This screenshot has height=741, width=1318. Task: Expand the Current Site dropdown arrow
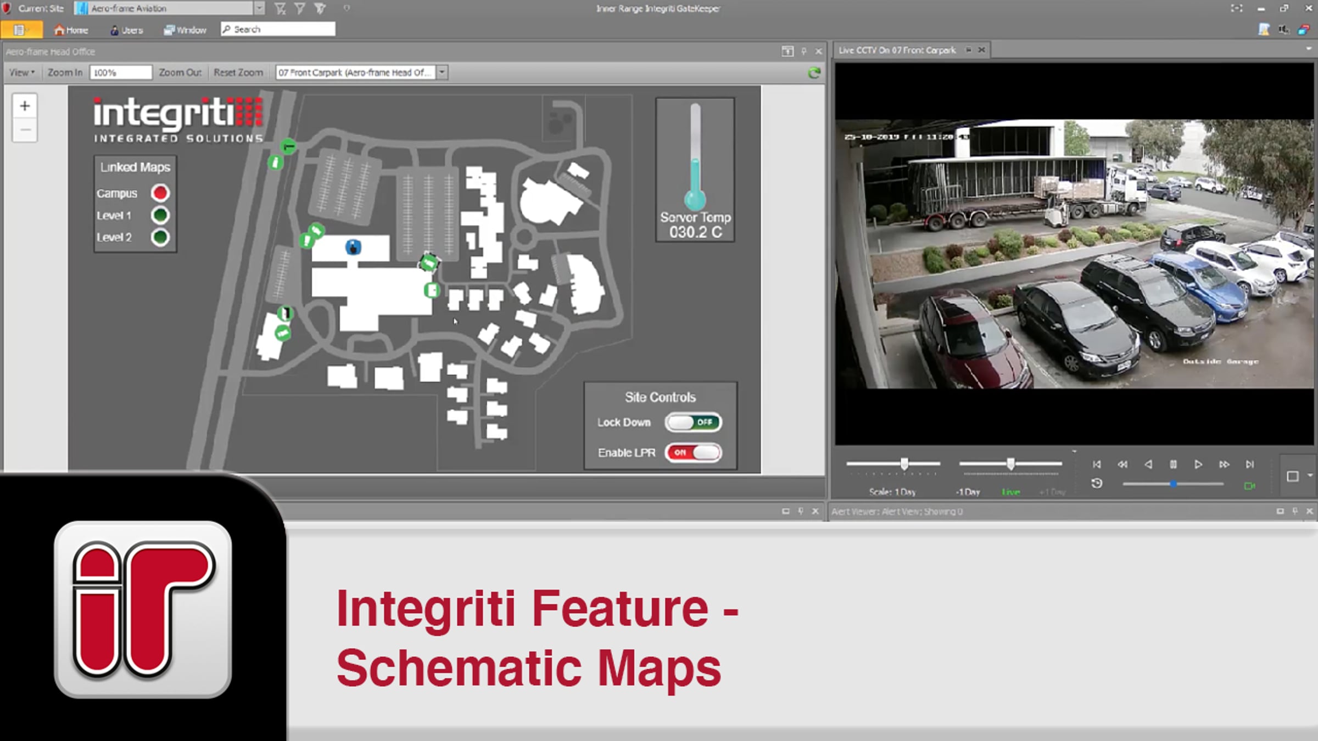[x=259, y=8]
